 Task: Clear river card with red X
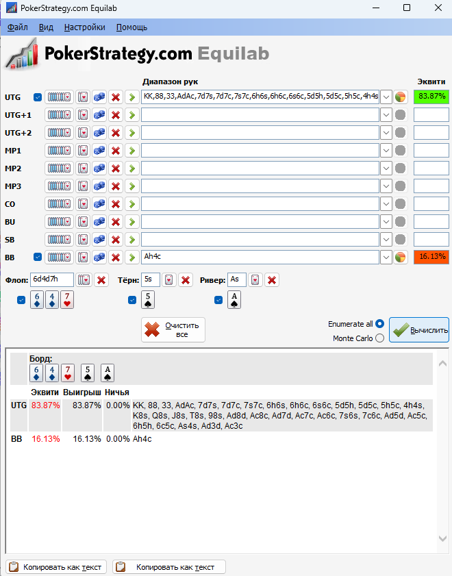272,280
